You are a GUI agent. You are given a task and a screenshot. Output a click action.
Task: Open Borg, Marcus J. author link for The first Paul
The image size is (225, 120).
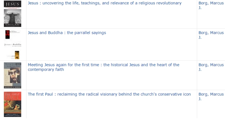click(211, 96)
